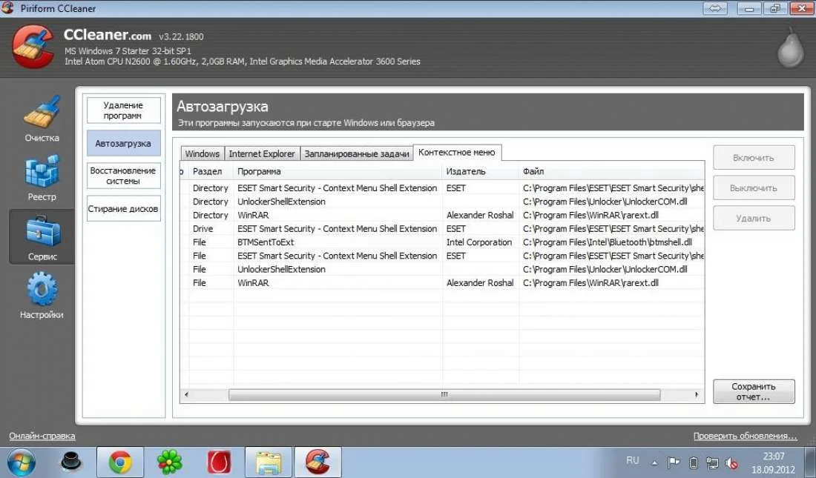
Task: Click the horizontal scrollbar thumb
Action: [x=444, y=395]
